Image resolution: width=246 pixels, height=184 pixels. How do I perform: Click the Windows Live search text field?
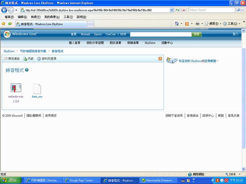coord(161,34)
